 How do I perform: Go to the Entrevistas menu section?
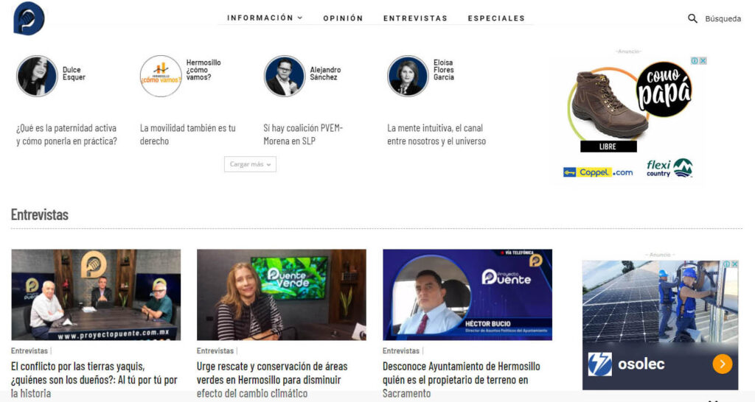(415, 18)
